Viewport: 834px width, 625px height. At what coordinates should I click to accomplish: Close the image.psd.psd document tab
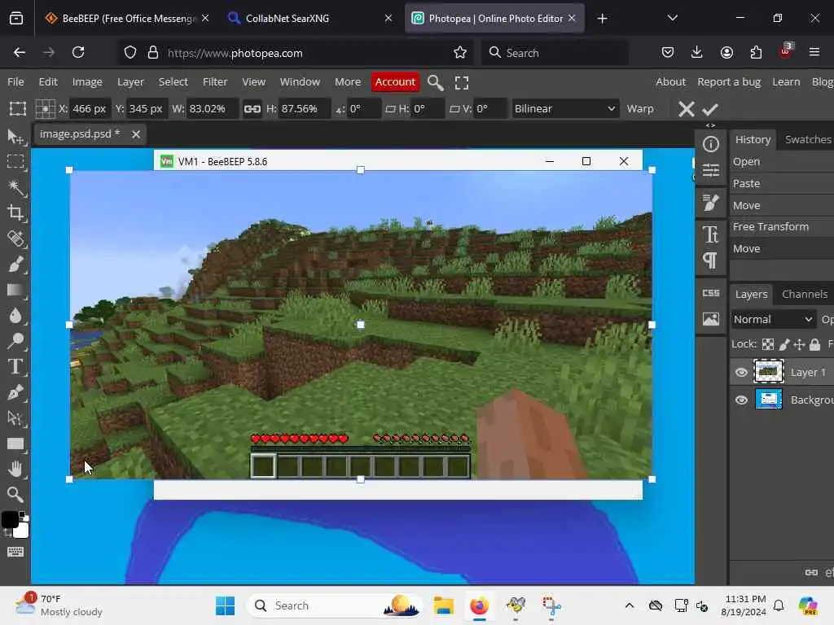pos(136,134)
